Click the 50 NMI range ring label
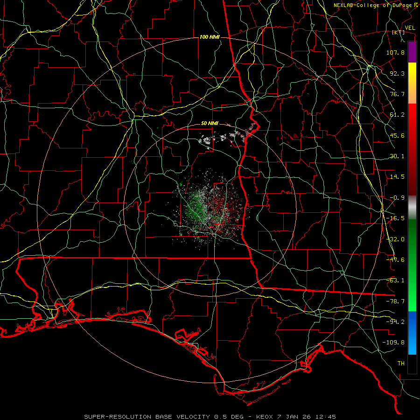Viewport: 420px width, 420px height. click(210, 124)
